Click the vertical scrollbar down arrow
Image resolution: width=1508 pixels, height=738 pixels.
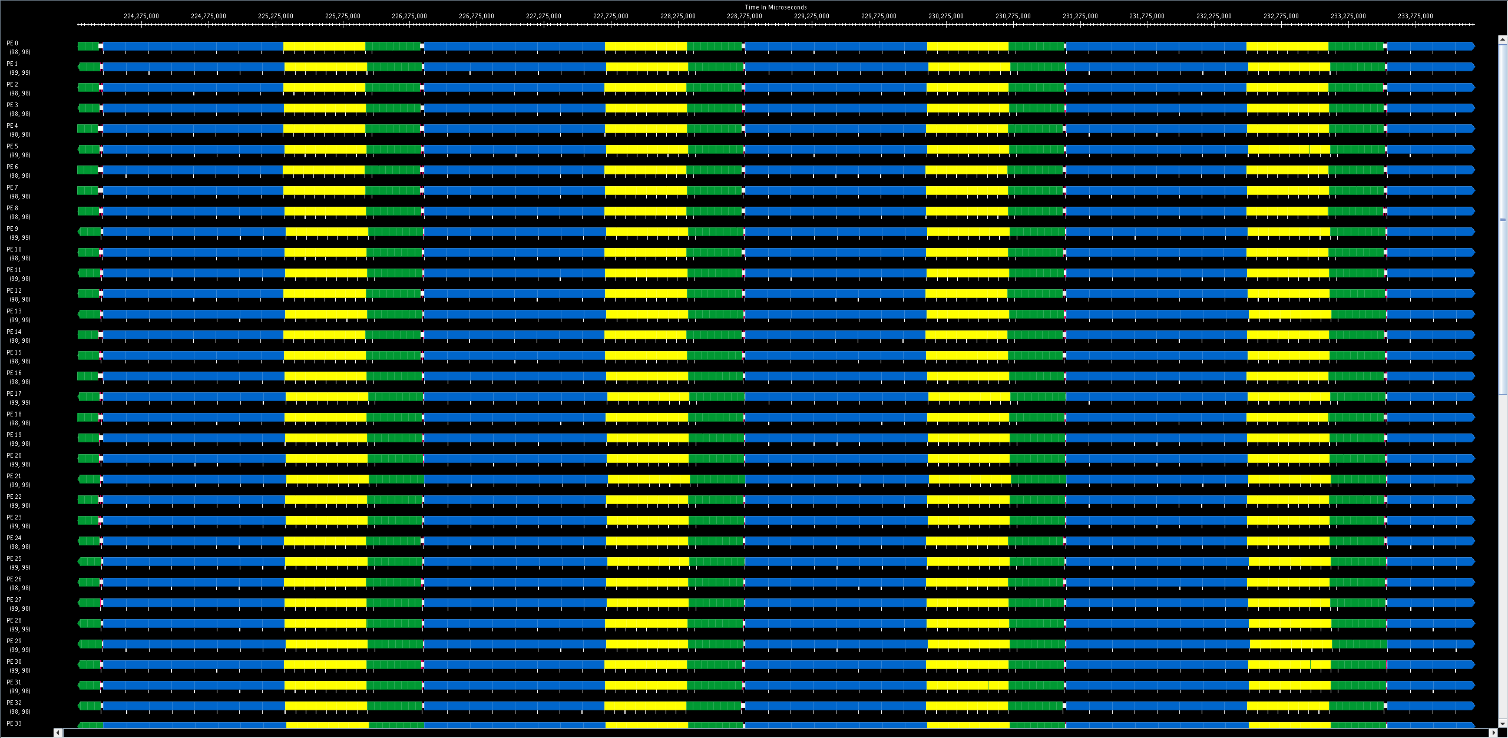point(1502,723)
